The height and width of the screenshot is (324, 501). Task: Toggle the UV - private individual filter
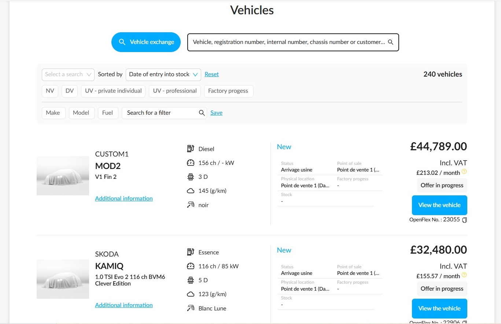click(x=113, y=91)
